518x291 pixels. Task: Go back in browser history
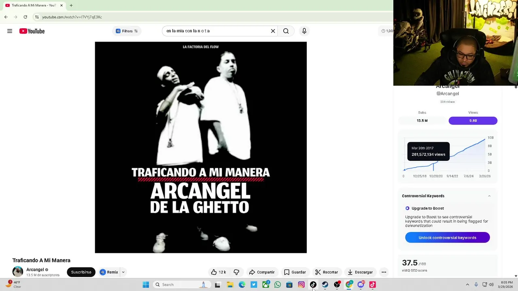[6, 17]
